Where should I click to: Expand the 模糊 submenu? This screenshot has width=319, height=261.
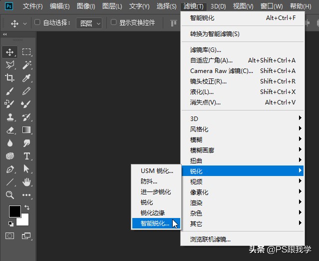click(x=243, y=139)
